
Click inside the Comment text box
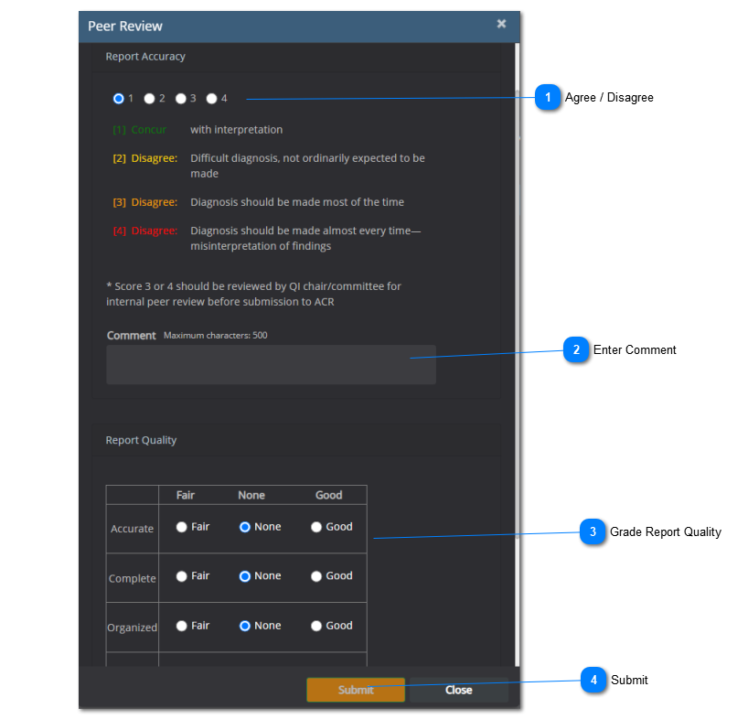point(271,364)
